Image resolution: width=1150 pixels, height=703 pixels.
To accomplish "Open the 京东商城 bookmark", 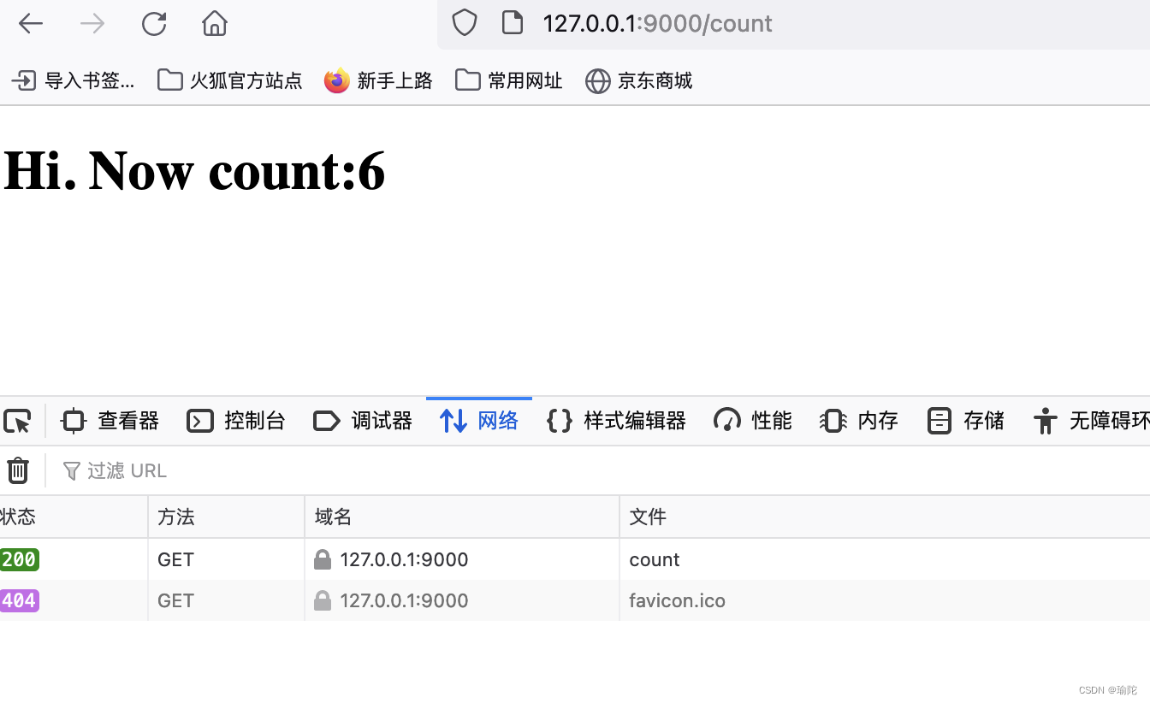I will (638, 80).
